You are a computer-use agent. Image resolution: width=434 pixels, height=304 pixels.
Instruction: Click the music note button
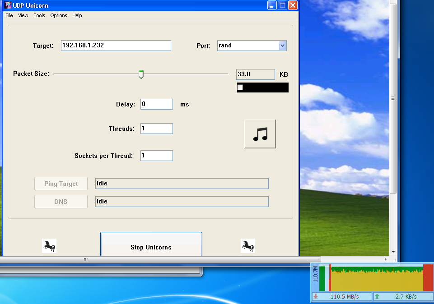point(260,134)
